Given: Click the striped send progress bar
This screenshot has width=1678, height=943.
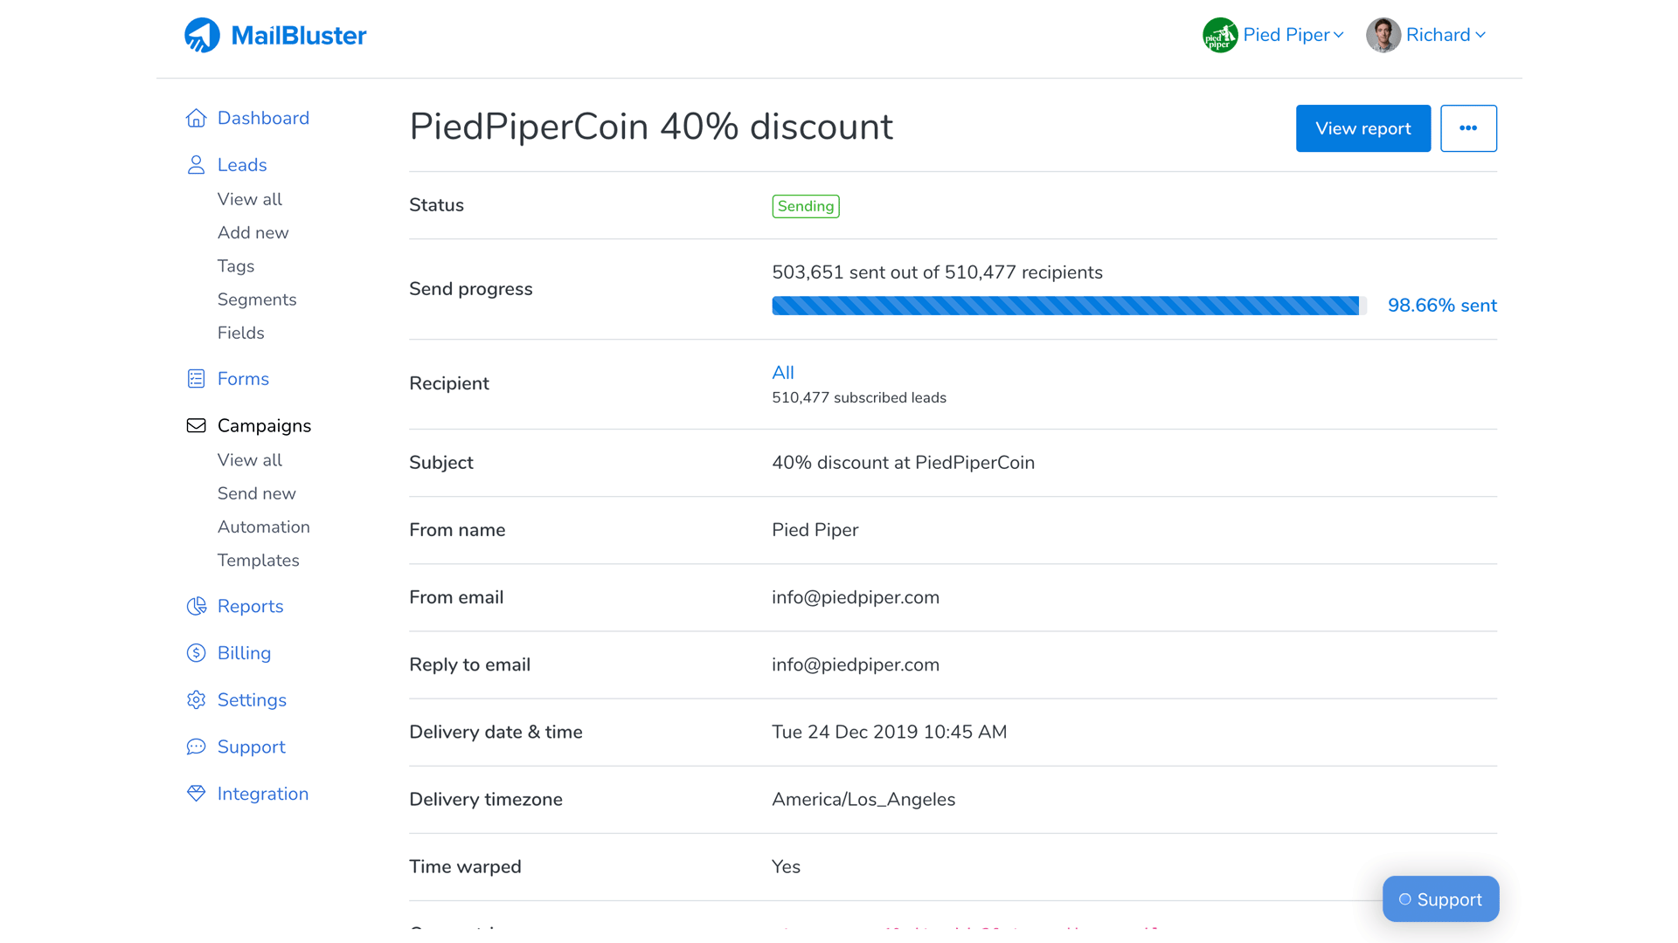Looking at the screenshot, I should tap(1066, 306).
